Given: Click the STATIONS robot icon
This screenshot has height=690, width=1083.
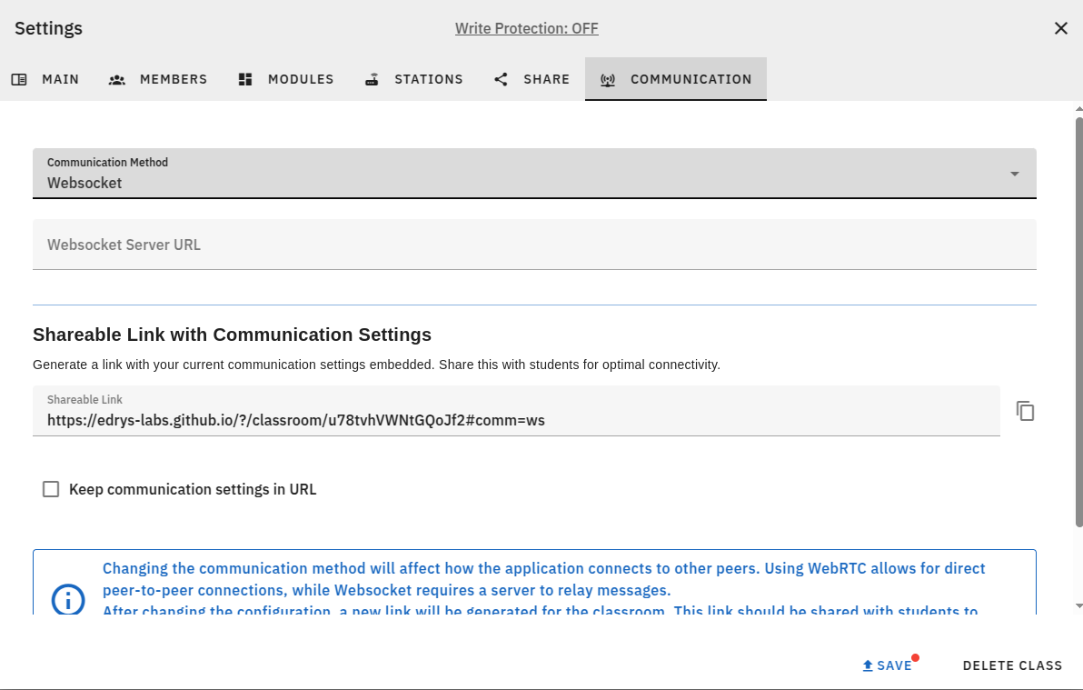Looking at the screenshot, I should pos(372,79).
